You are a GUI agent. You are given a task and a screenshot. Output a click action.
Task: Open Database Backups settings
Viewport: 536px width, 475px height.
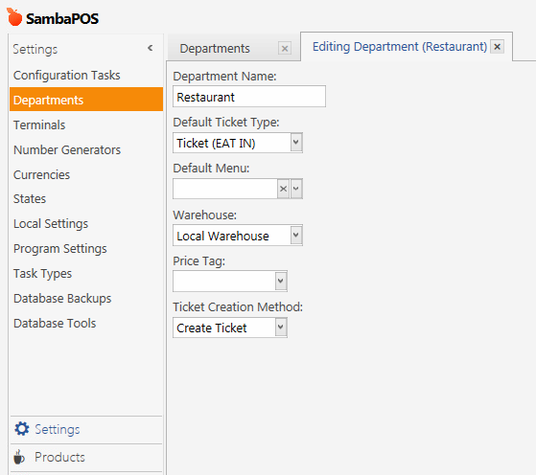(62, 299)
